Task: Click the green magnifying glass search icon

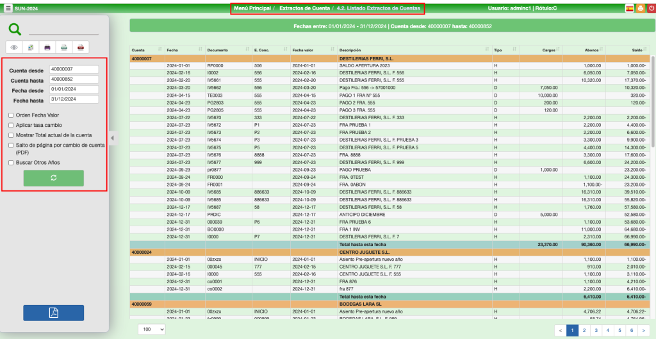Action: point(15,29)
